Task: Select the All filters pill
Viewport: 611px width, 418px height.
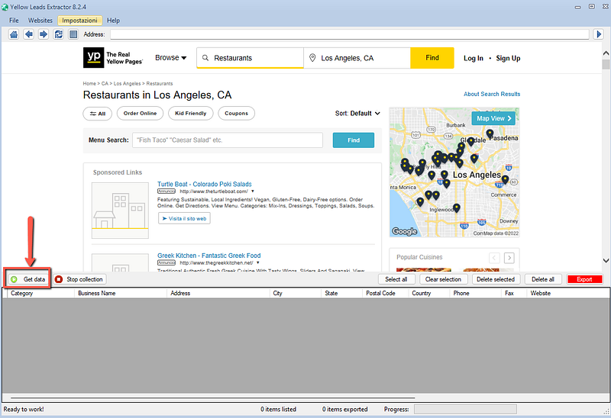Action: [x=98, y=113]
